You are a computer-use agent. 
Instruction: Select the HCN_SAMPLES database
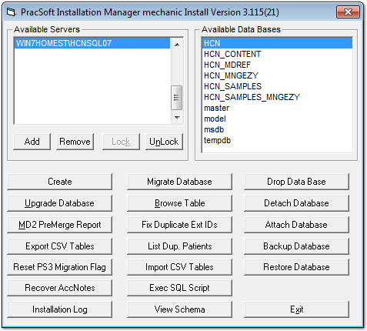pyautogui.click(x=277, y=86)
